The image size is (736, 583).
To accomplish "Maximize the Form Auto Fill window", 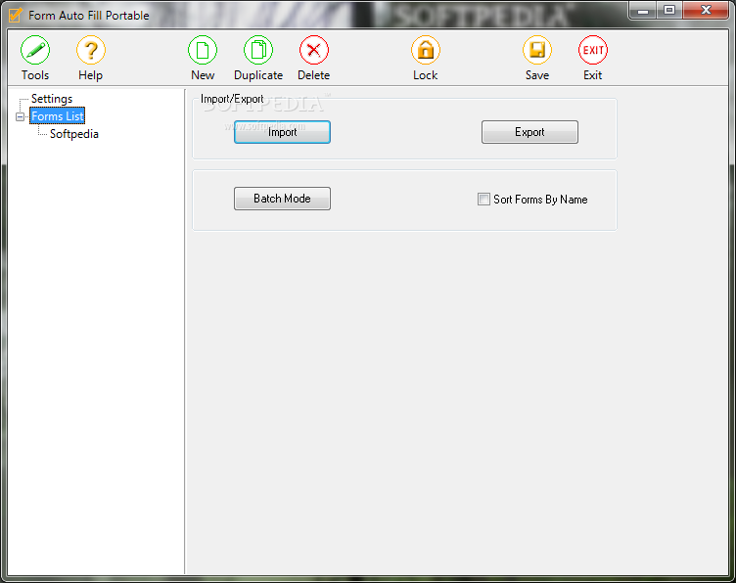I will (669, 11).
